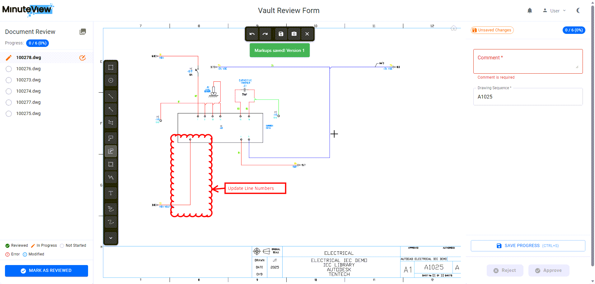595x284 pixels.
Task: Click the undo icon in markup toolbar
Action: 252,34
